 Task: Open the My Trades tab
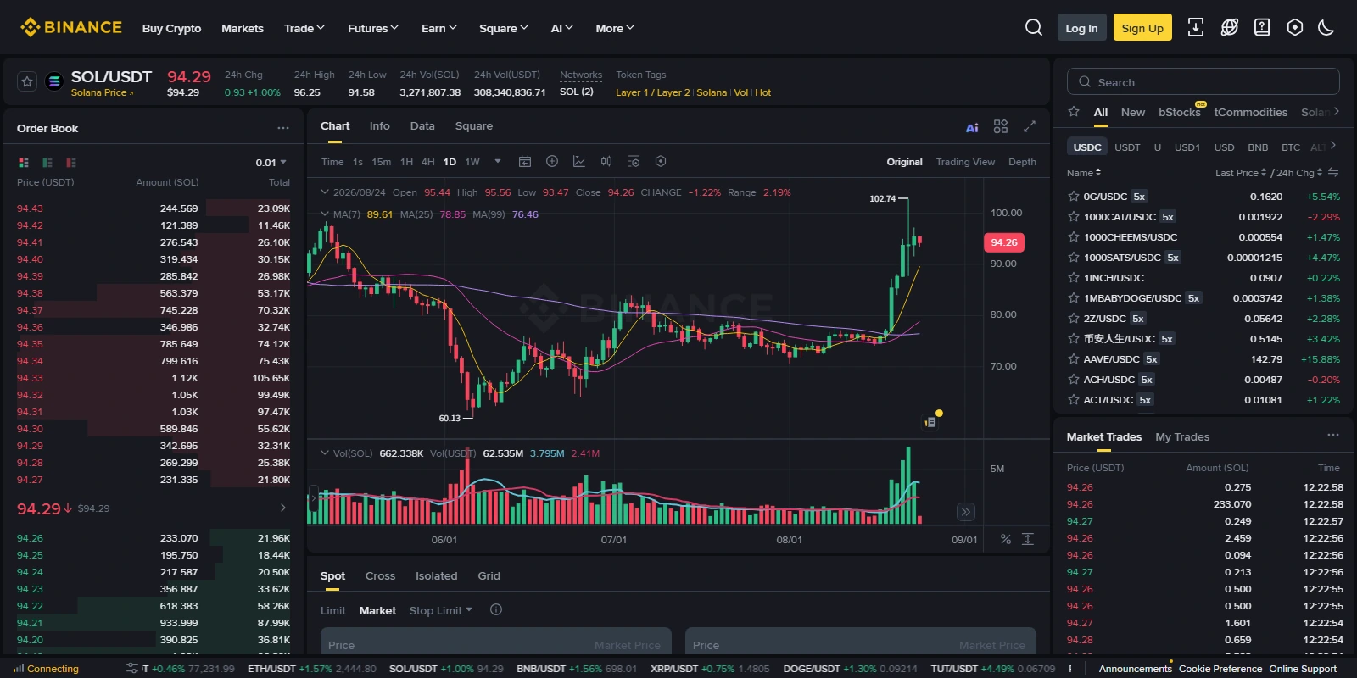click(x=1182, y=437)
